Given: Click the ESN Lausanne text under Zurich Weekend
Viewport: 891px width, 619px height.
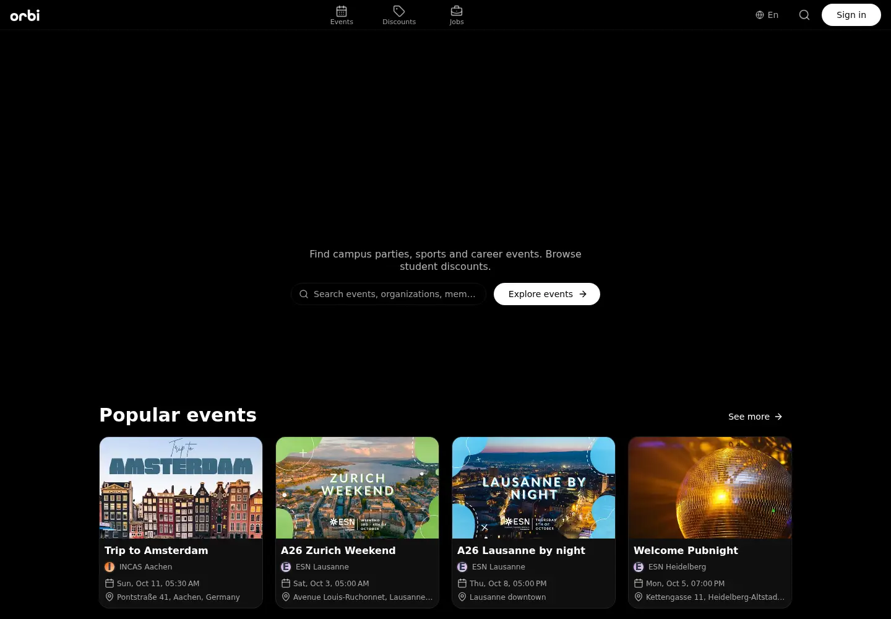Looking at the screenshot, I should click(x=322, y=567).
